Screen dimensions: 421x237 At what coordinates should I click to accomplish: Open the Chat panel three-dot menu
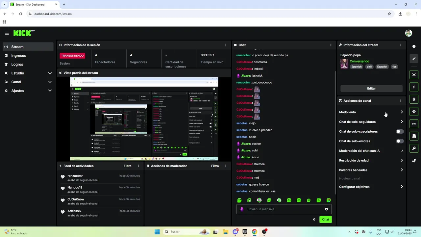click(331, 45)
